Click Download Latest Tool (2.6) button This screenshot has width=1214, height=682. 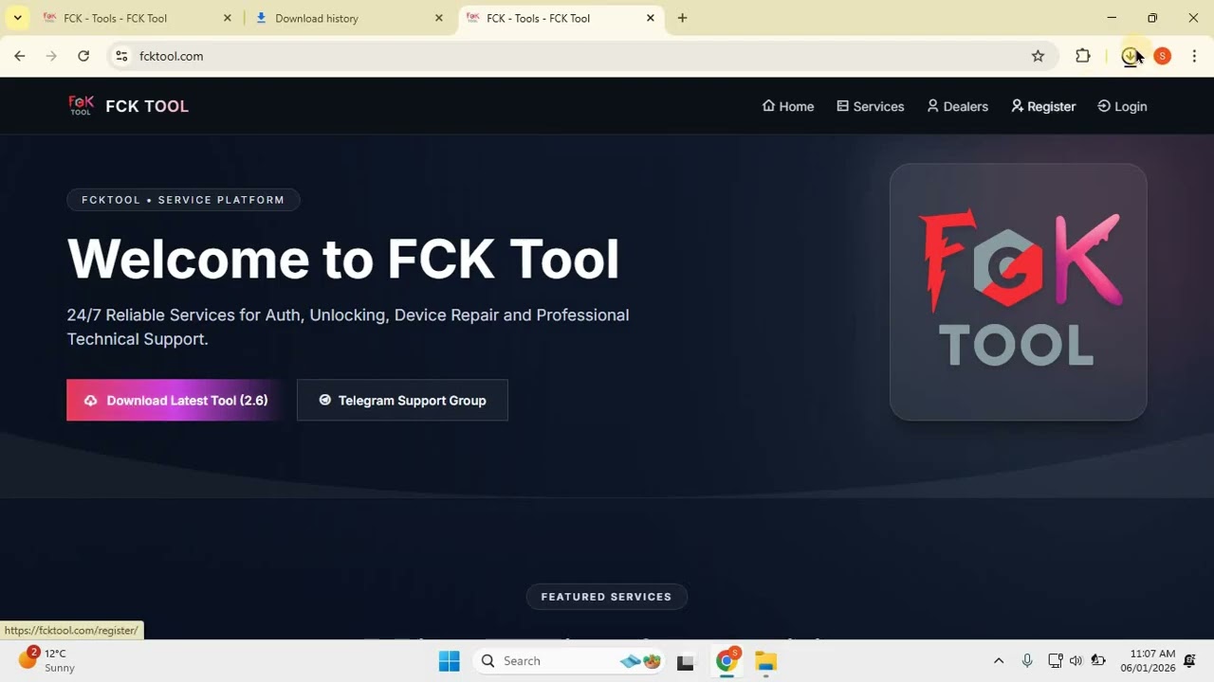pos(175,401)
